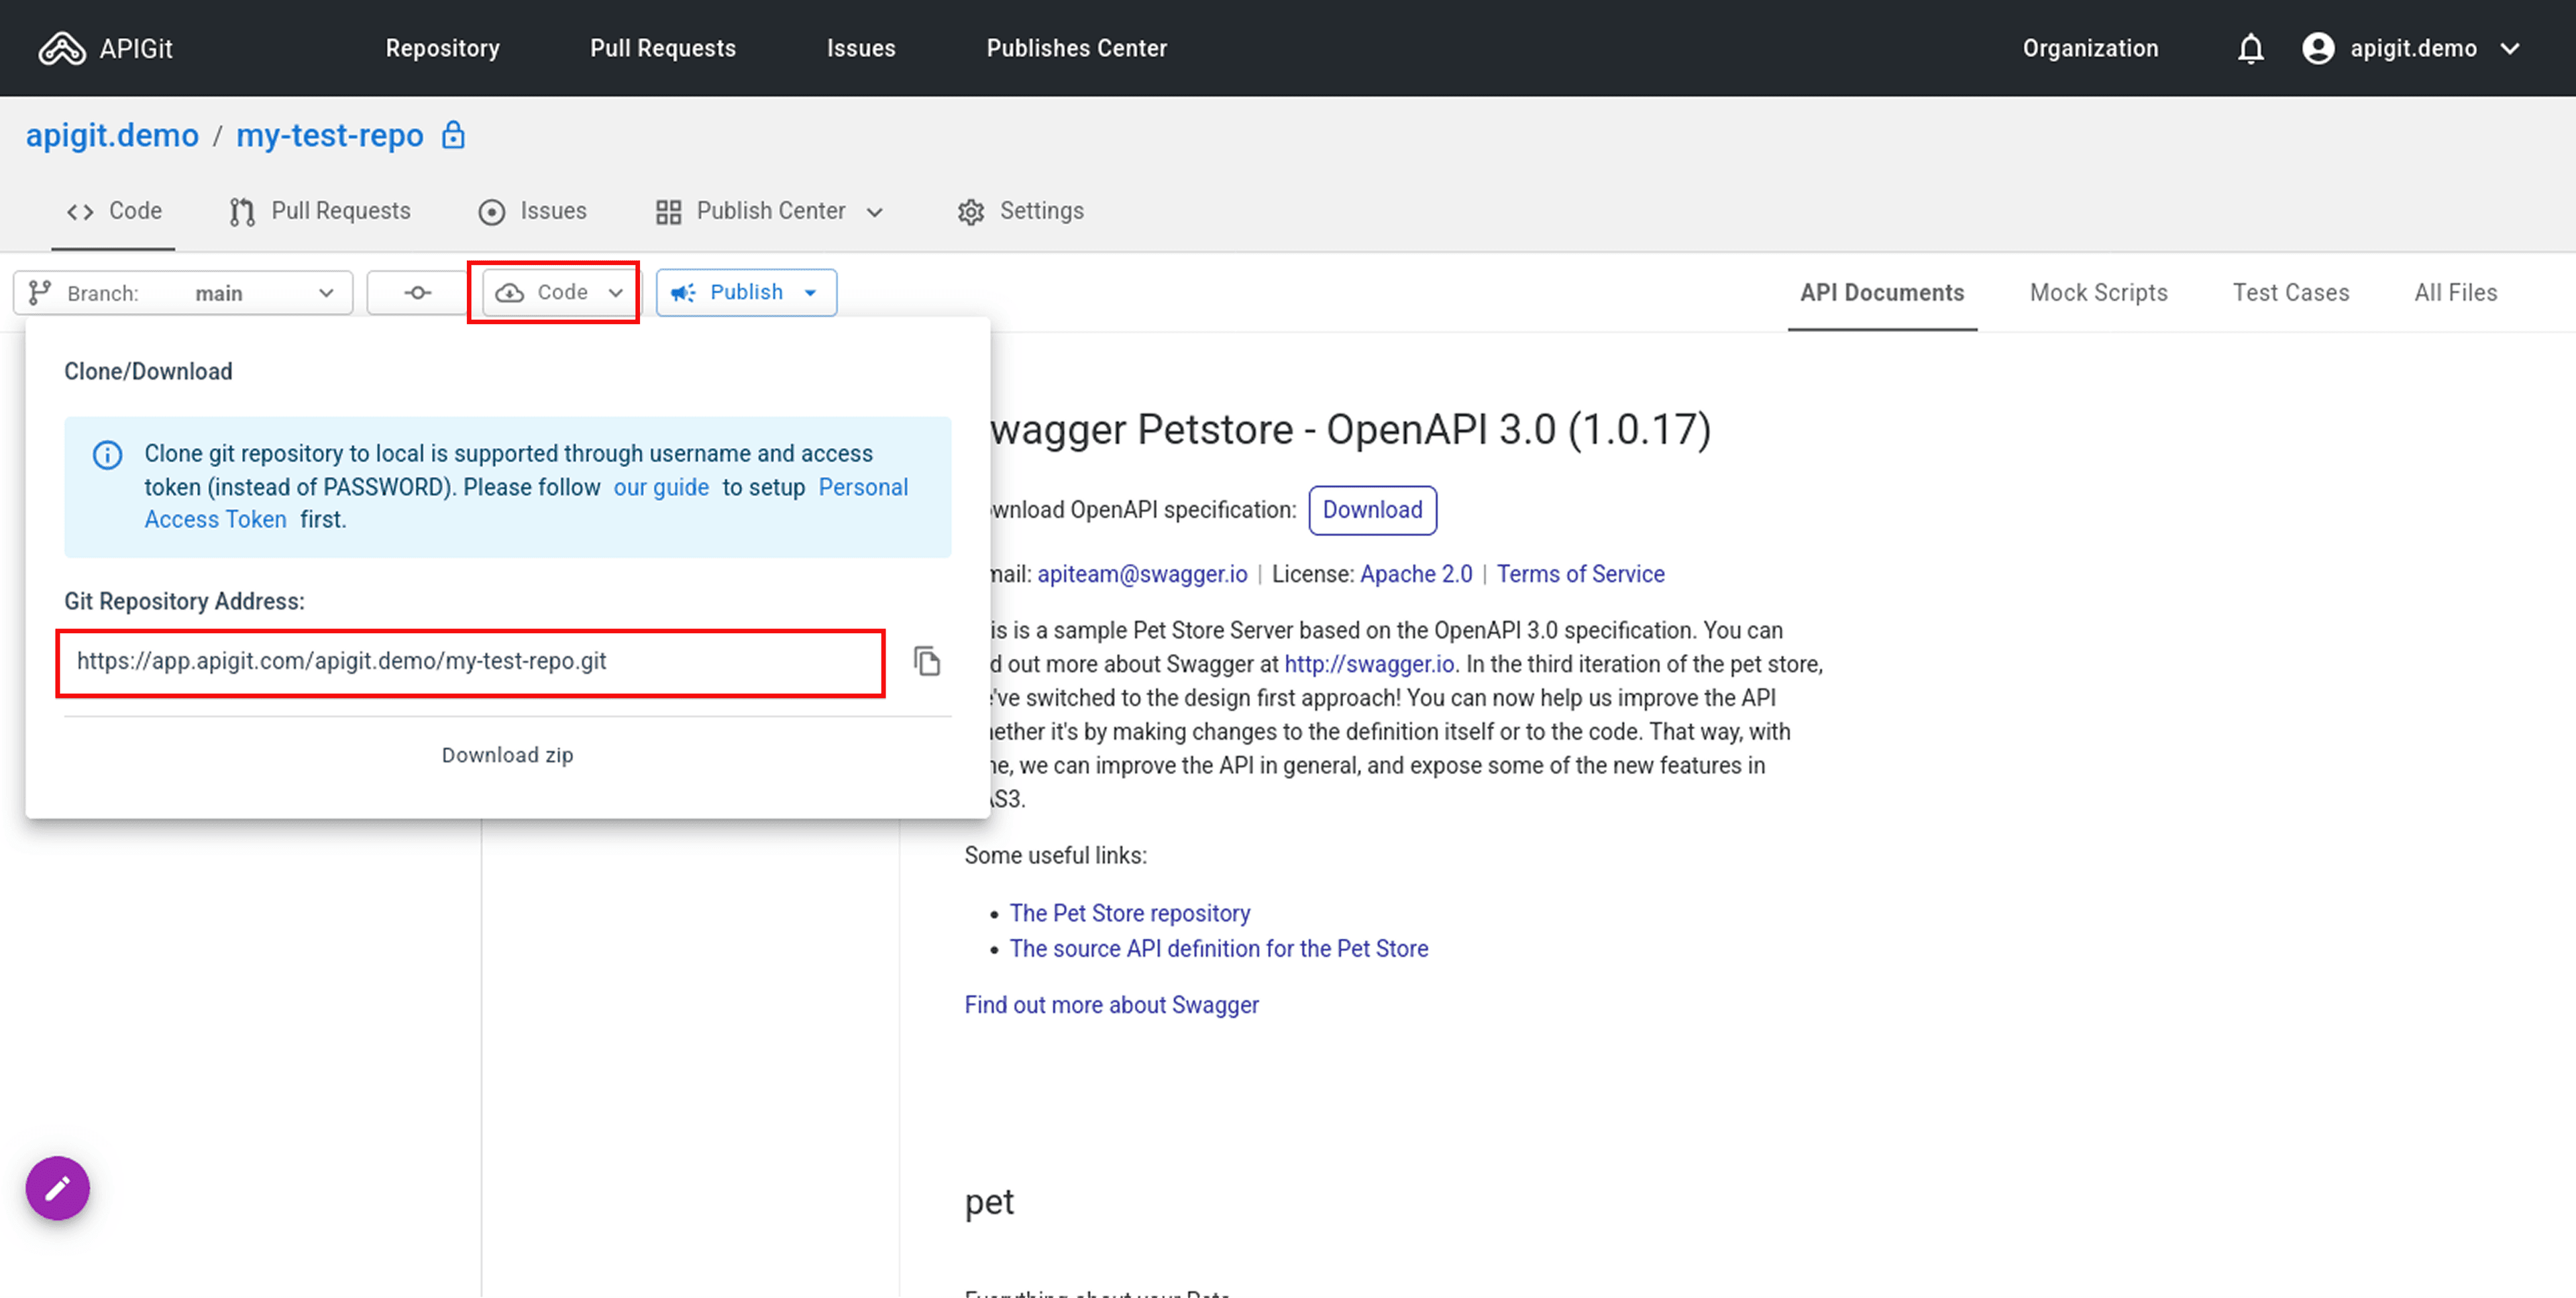
Task: Open Pull Requests in top navigation
Action: [x=663, y=48]
